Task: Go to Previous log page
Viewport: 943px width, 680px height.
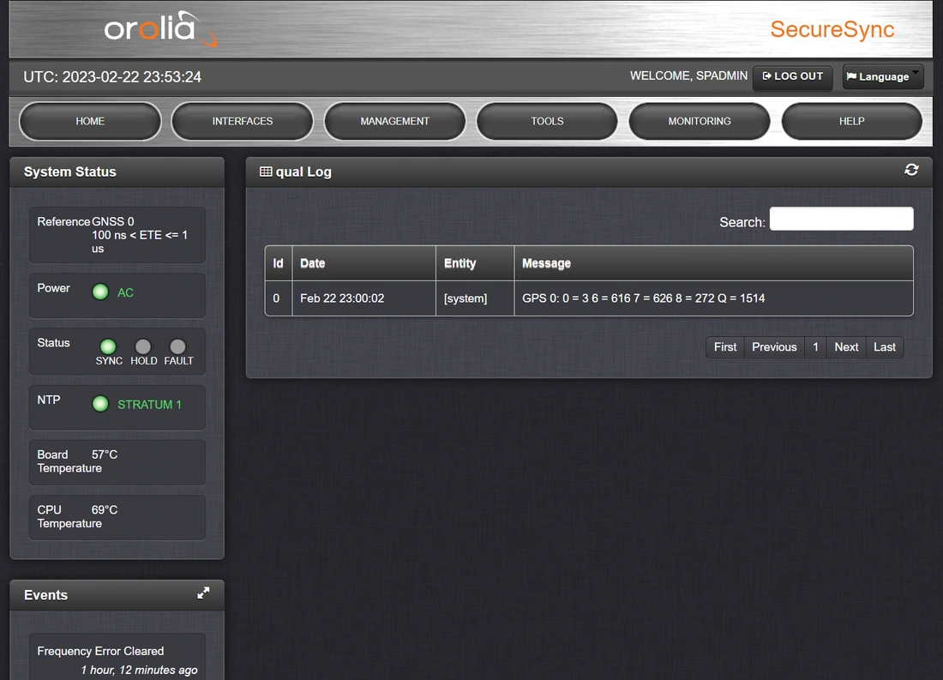Action: tap(774, 347)
